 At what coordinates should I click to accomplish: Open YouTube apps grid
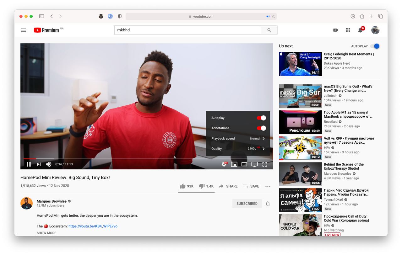click(x=348, y=30)
